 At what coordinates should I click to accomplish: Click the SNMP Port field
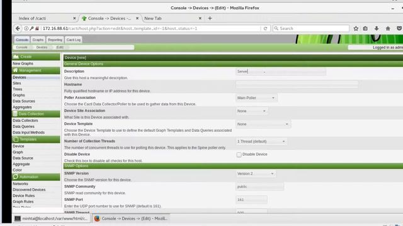click(251, 200)
